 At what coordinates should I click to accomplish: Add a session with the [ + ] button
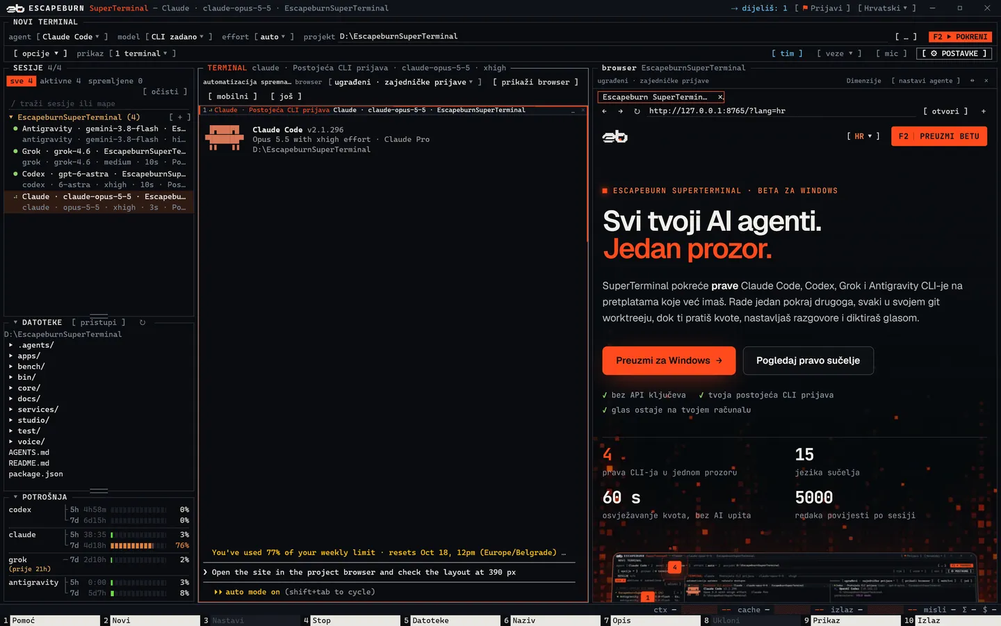180,118
